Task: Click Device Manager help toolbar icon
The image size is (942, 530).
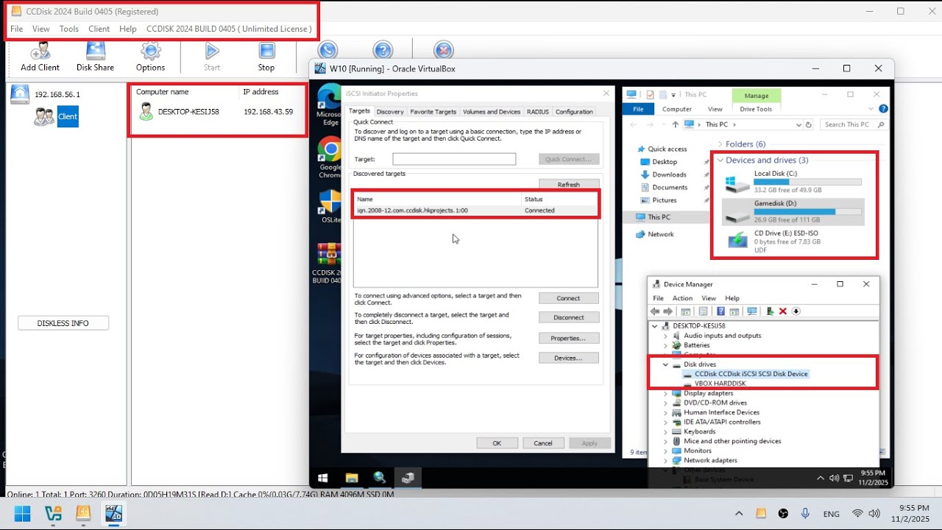Action: coord(720,311)
